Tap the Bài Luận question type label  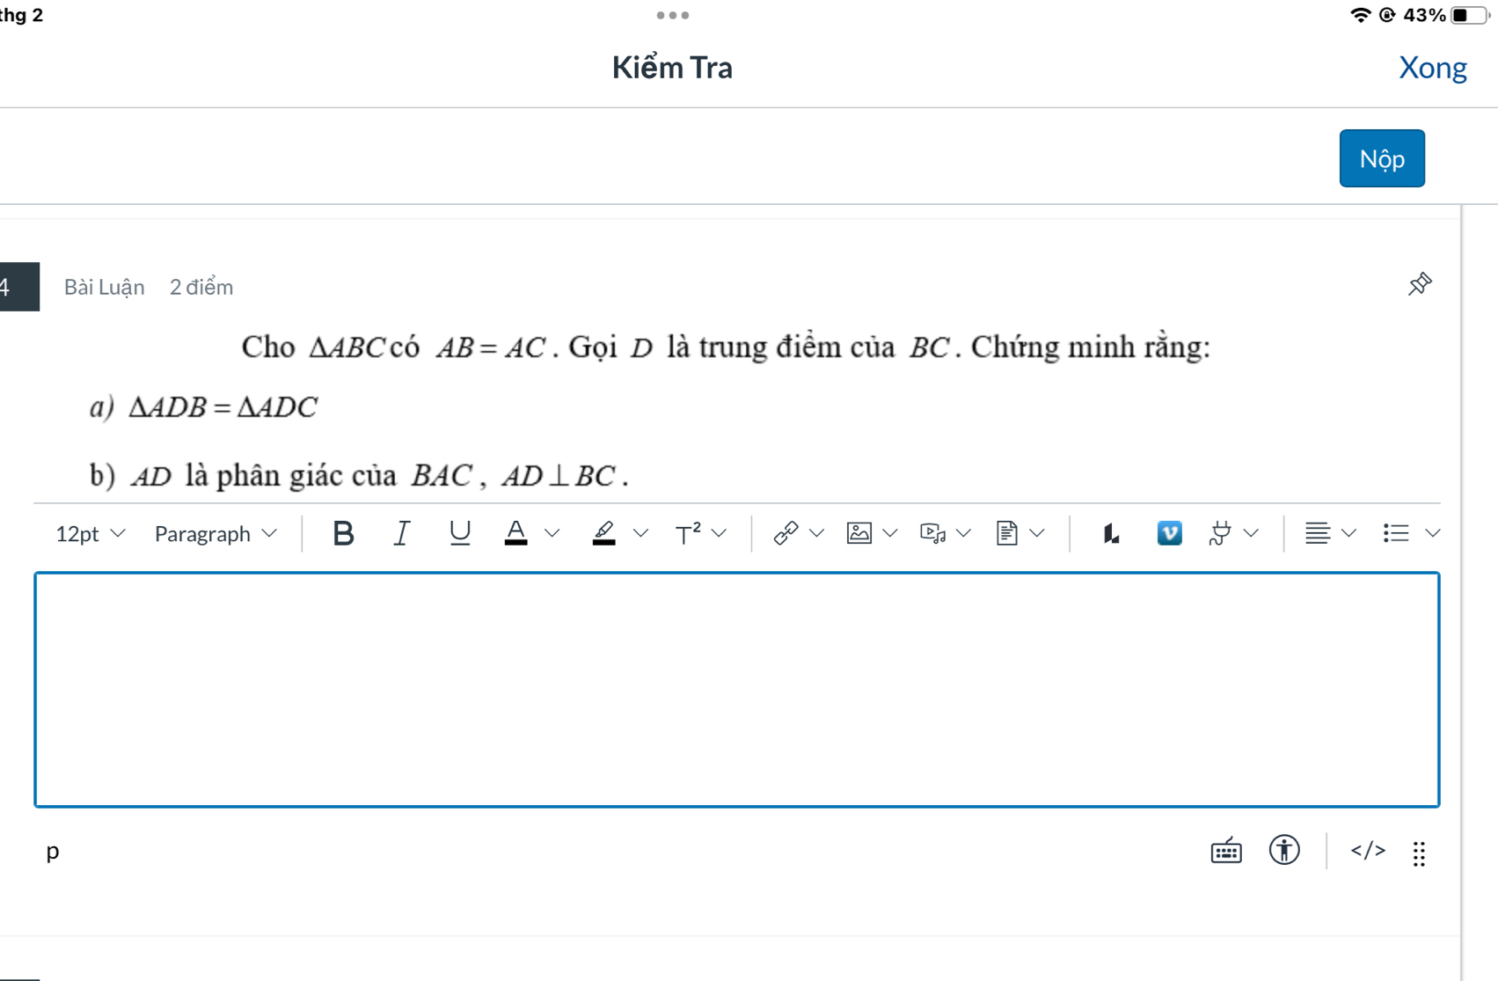pyautogui.click(x=104, y=287)
